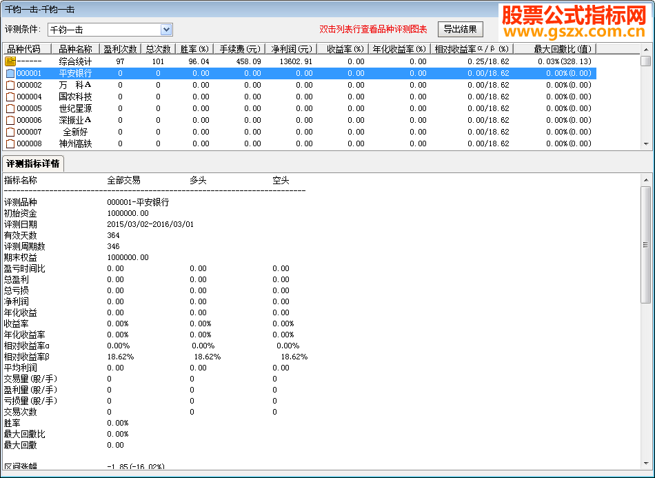Click the 最大回撤比 label in details
655x478 pixels.
click(x=24, y=434)
